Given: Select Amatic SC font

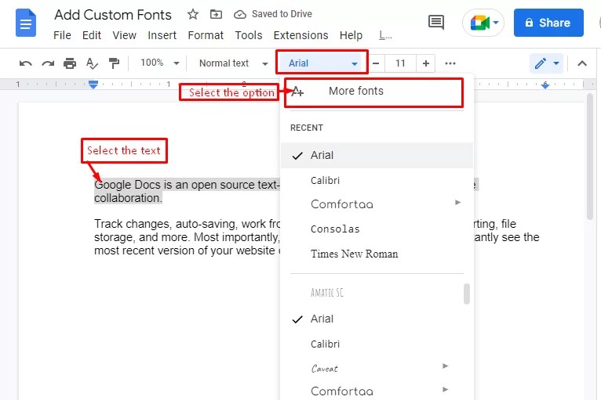Looking at the screenshot, I should click(371, 293).
